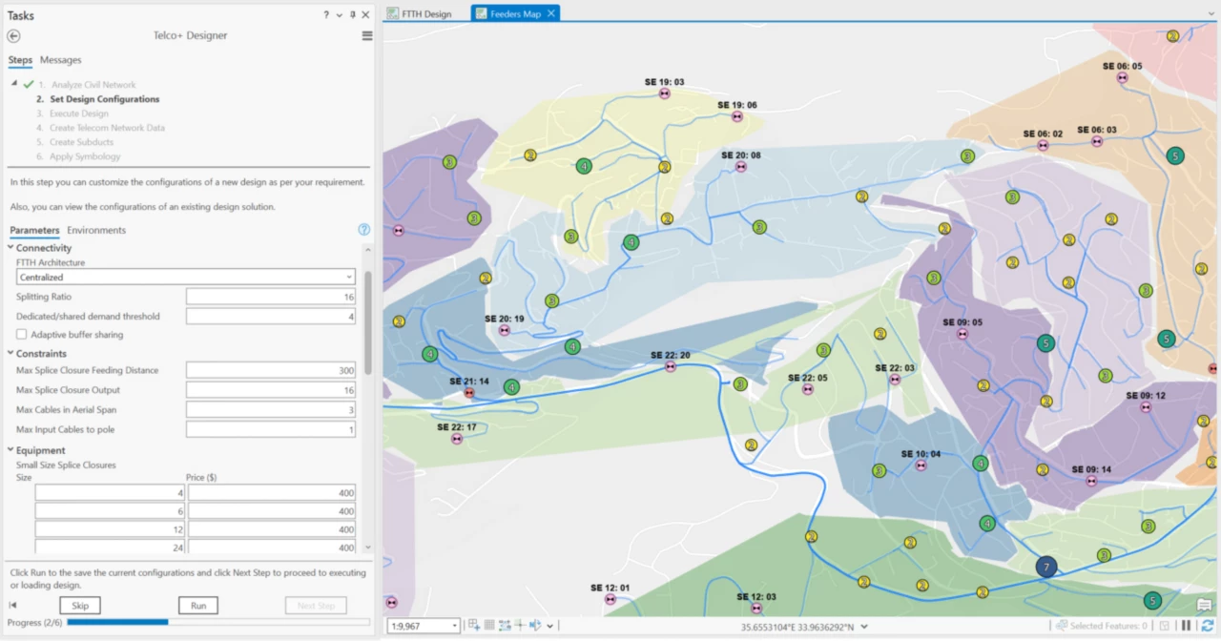Switch to the Messages tab
The height and width of the screenshot is (641, 1221).
pyautogui.click(x=60, y=60)
